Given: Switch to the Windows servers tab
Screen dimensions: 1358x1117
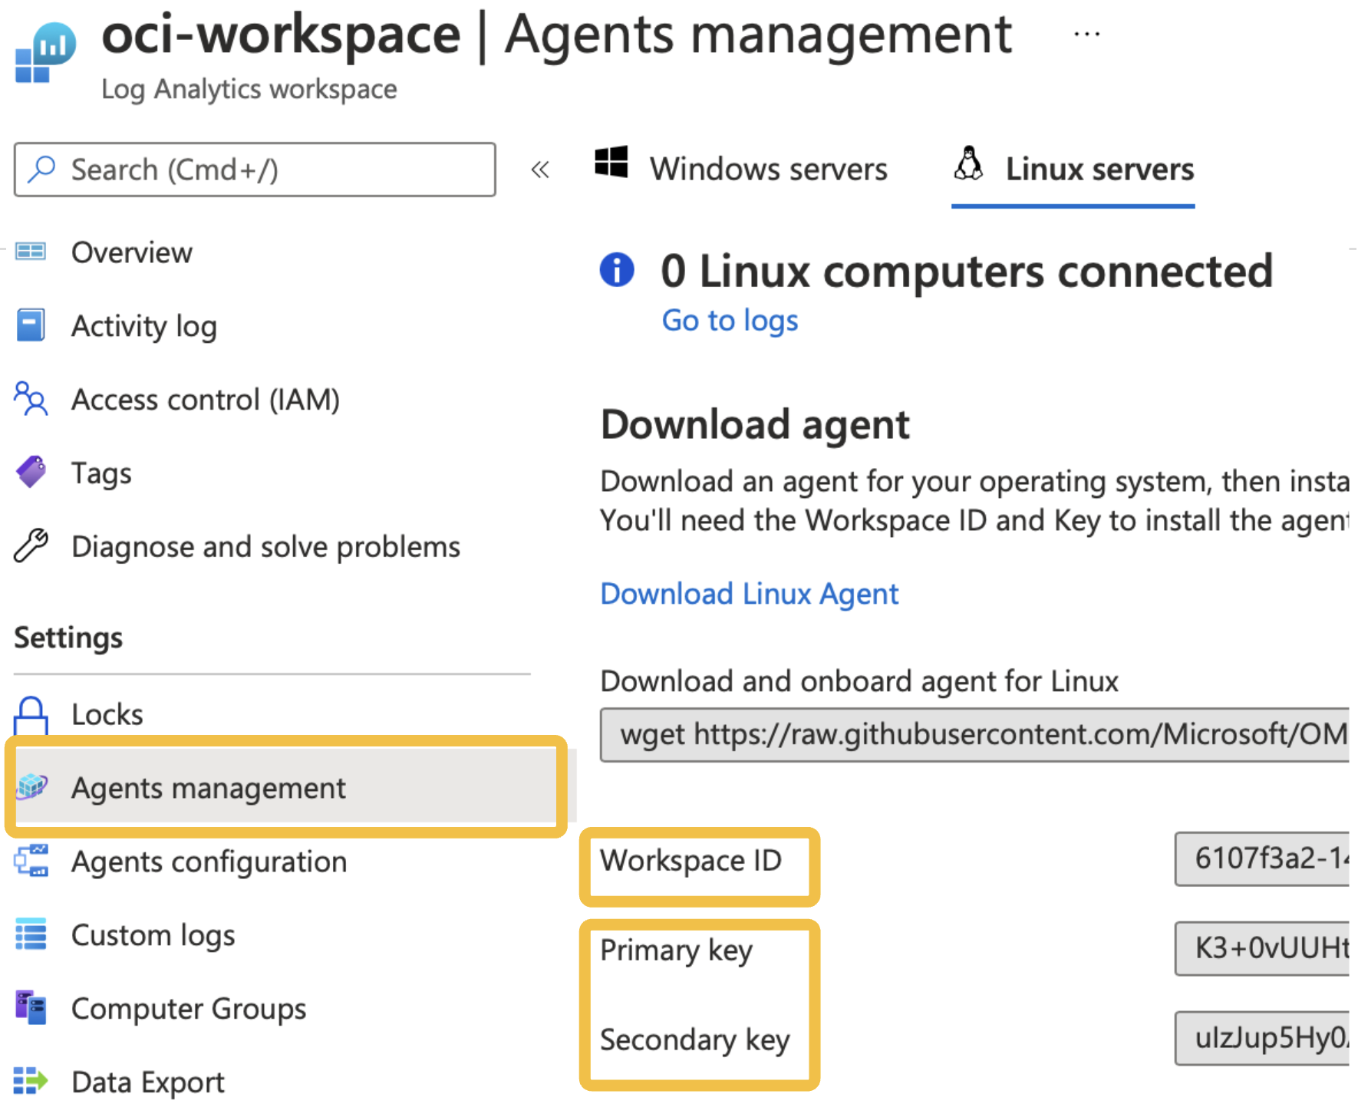Looking at the screenshot, I should [768, 169].
